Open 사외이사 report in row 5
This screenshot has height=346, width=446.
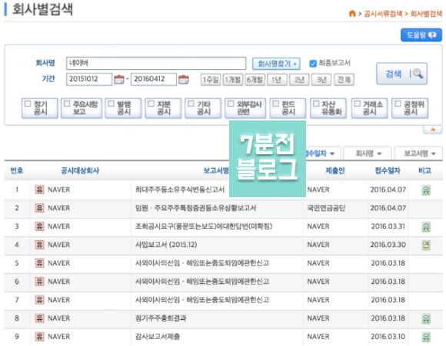pyautogui.click(x=202, y=263)
